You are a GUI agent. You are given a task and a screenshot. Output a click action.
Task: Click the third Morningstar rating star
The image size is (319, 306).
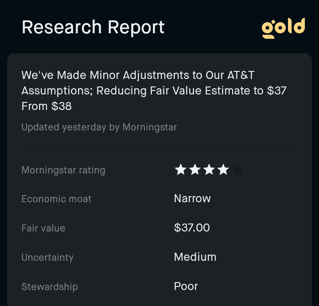[x=209, y=169]
